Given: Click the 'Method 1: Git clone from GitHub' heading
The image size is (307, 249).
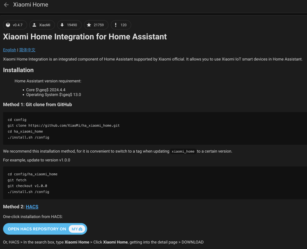Looking at the screenshot, I should click(x=38, y=105).
